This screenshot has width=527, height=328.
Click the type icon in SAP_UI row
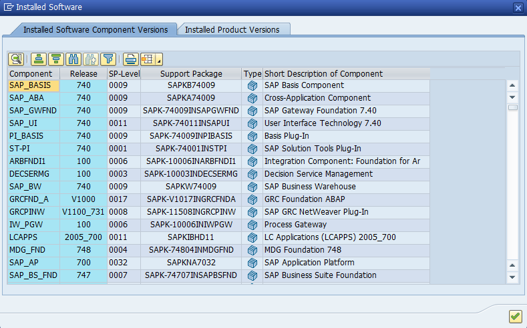pos(252,123)
